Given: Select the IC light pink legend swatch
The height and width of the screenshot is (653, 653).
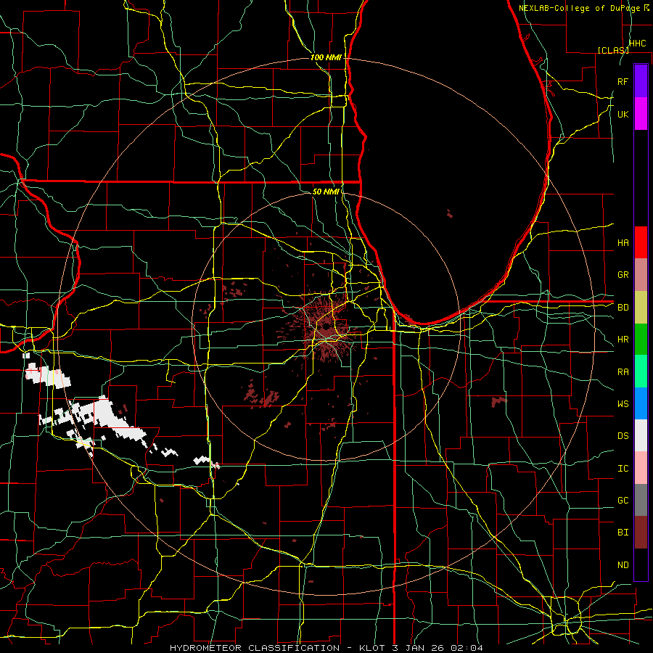Looking at the screenshot, I should pyautogui.click(x=641, y=468).
